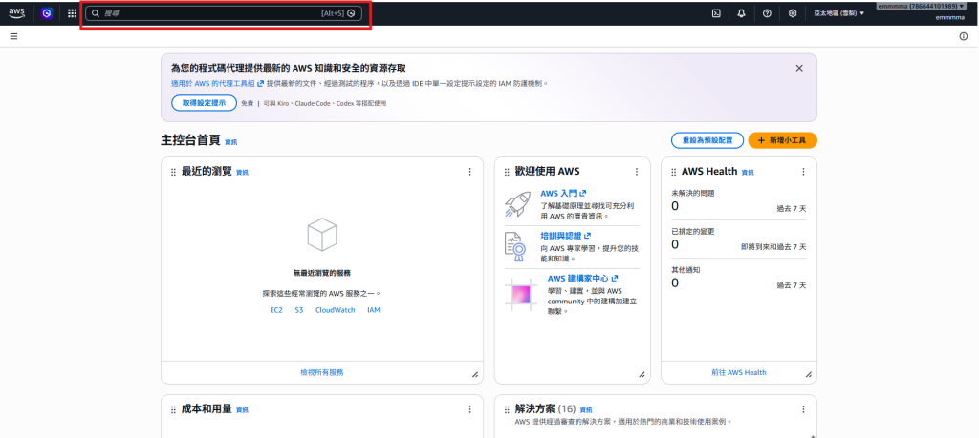Click the 其他通知 count 0
Screen dimensions: 979x438
pos(675,282)
